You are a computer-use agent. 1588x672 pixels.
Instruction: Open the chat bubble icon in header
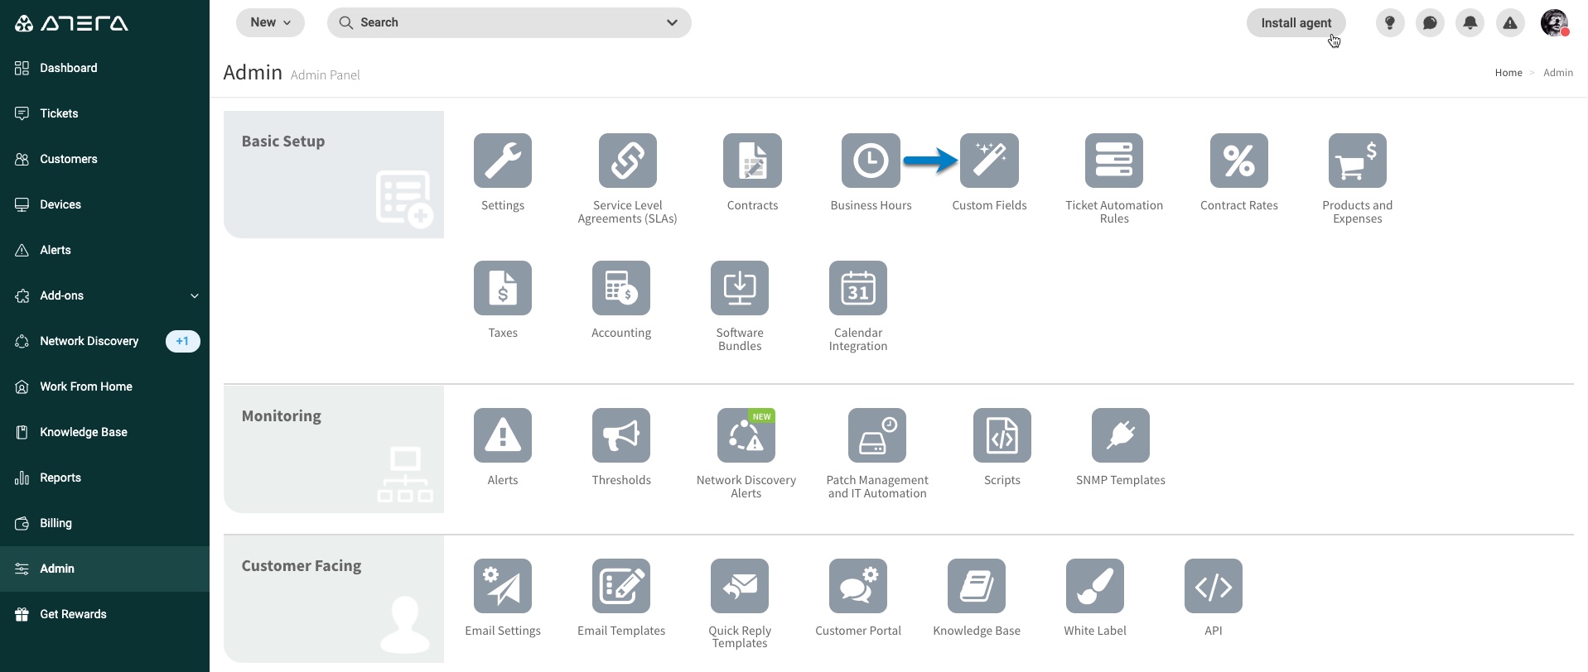click(x=1430, y=23)
